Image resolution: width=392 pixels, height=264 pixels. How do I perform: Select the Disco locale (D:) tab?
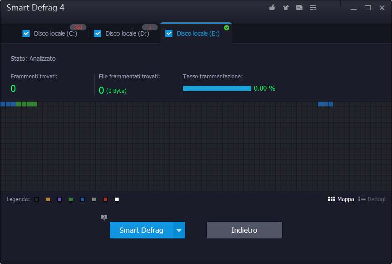pyautogui.click(x=127, y=33)
